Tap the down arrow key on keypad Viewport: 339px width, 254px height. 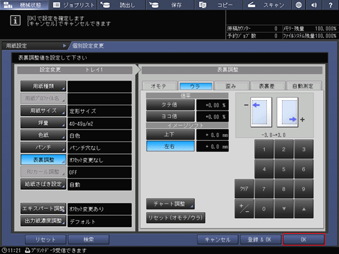pyautogui.click(x=284, y=209)
